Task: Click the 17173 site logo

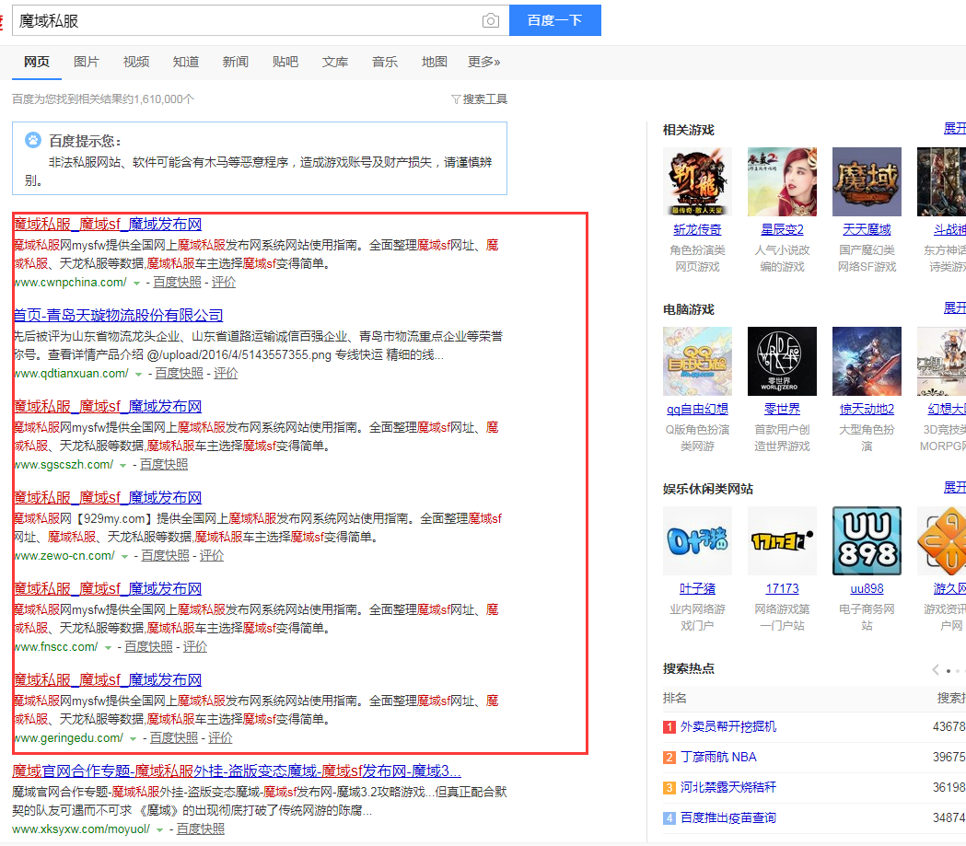Action: pyautogui.click(x=782, y=540)
